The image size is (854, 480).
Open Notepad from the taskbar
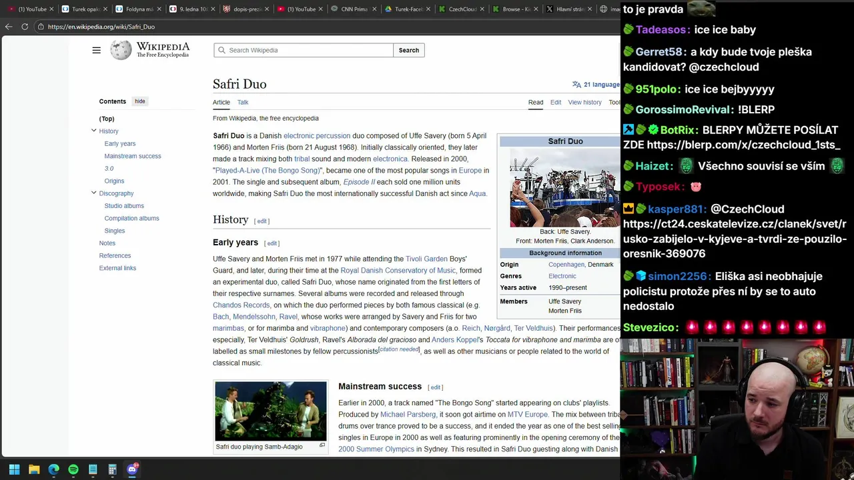point(93,469)
